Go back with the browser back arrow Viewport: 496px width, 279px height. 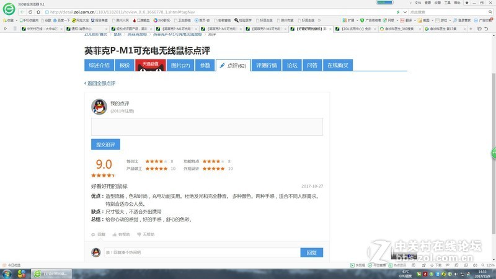pos(22,12)
